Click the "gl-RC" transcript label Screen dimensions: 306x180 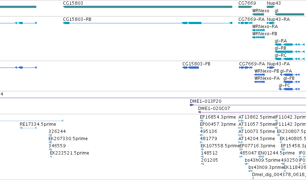[280, 55]
